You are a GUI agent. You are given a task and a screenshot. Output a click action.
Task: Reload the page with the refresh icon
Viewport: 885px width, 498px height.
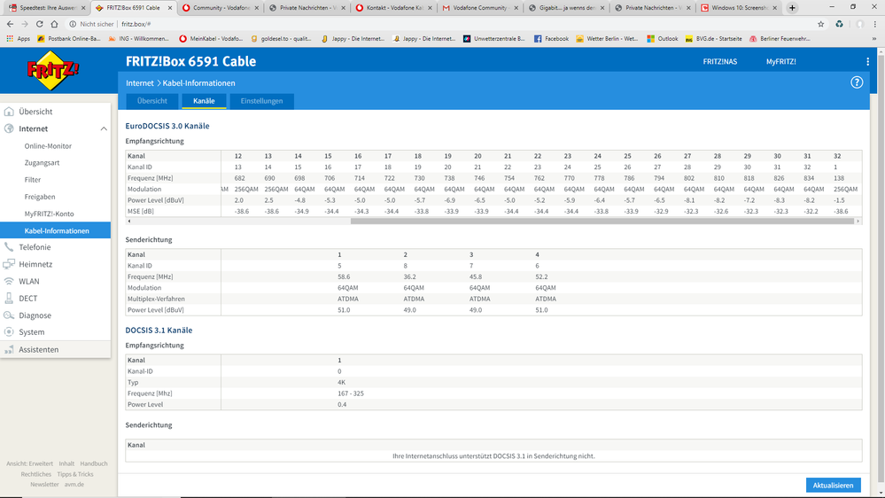click(40, 24)
